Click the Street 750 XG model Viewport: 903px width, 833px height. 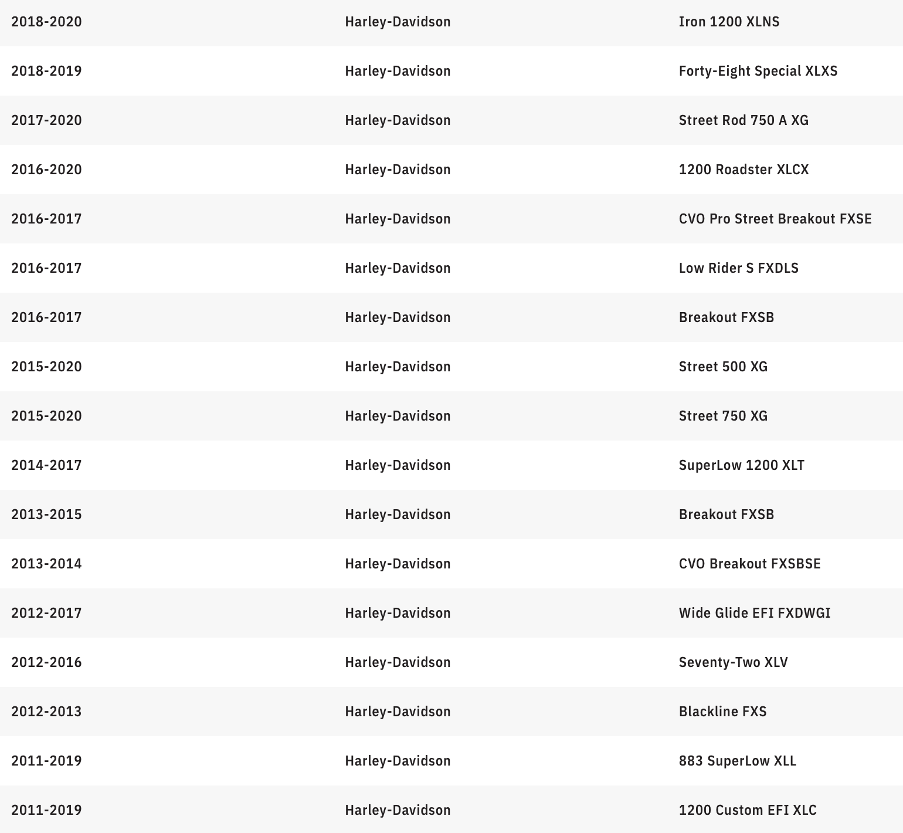722,416
